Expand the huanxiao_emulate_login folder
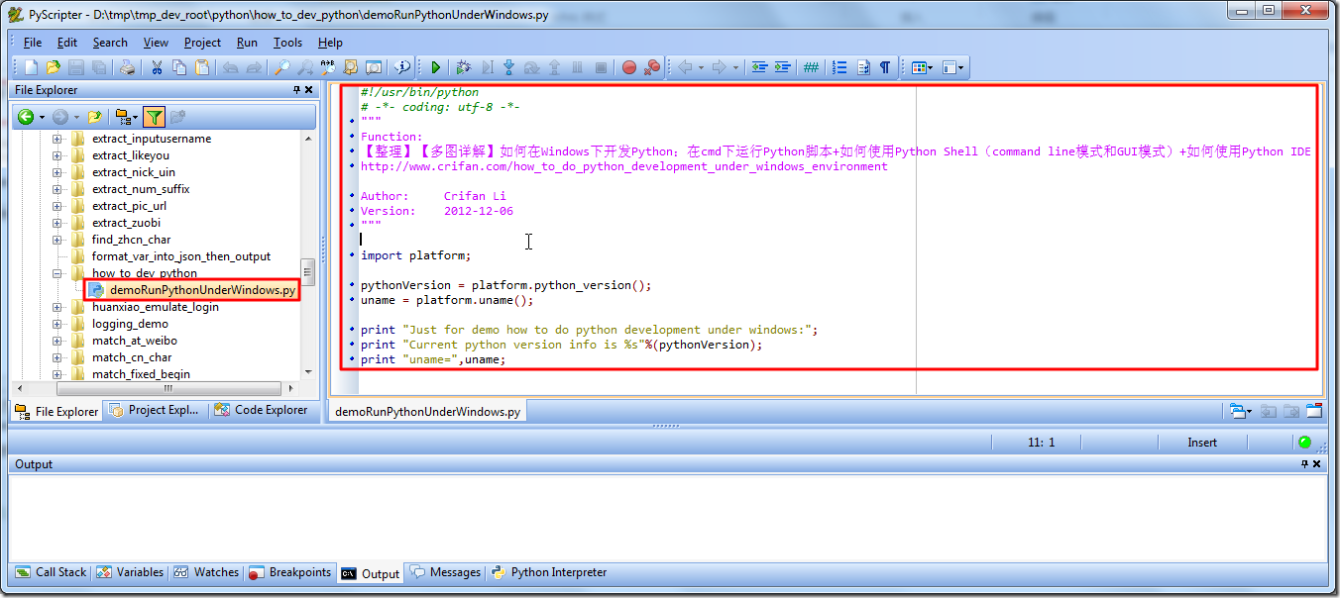1340x598 pixels. pos(57,307)
